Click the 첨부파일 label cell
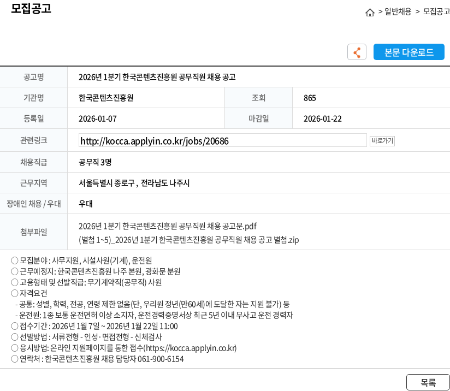The image size is (450, 391). pos(33,232)
